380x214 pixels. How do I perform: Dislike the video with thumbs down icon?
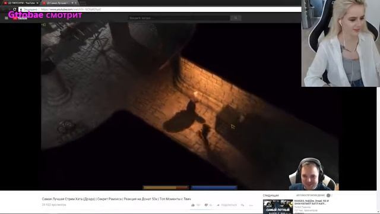pos(206,205)
